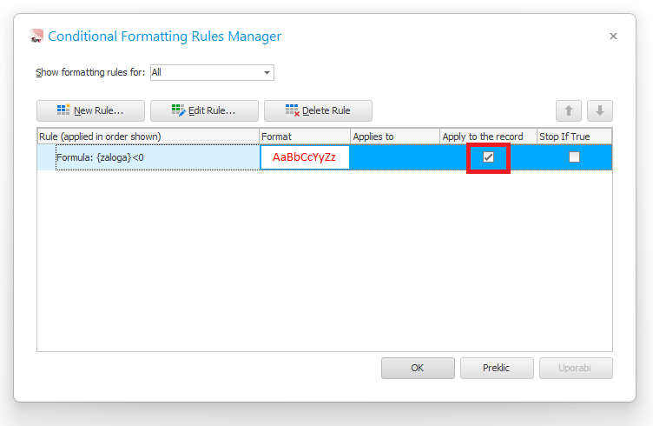Select the Formula: {zaloga}<0 rule row
The image size is (653, 426).
point(148,157)
